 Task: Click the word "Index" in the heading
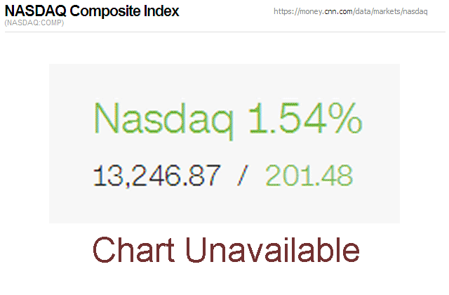click(163, 11)
